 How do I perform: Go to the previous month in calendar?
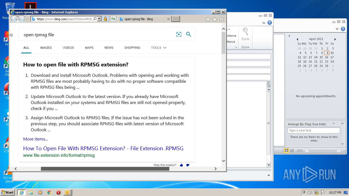(297, 39)
